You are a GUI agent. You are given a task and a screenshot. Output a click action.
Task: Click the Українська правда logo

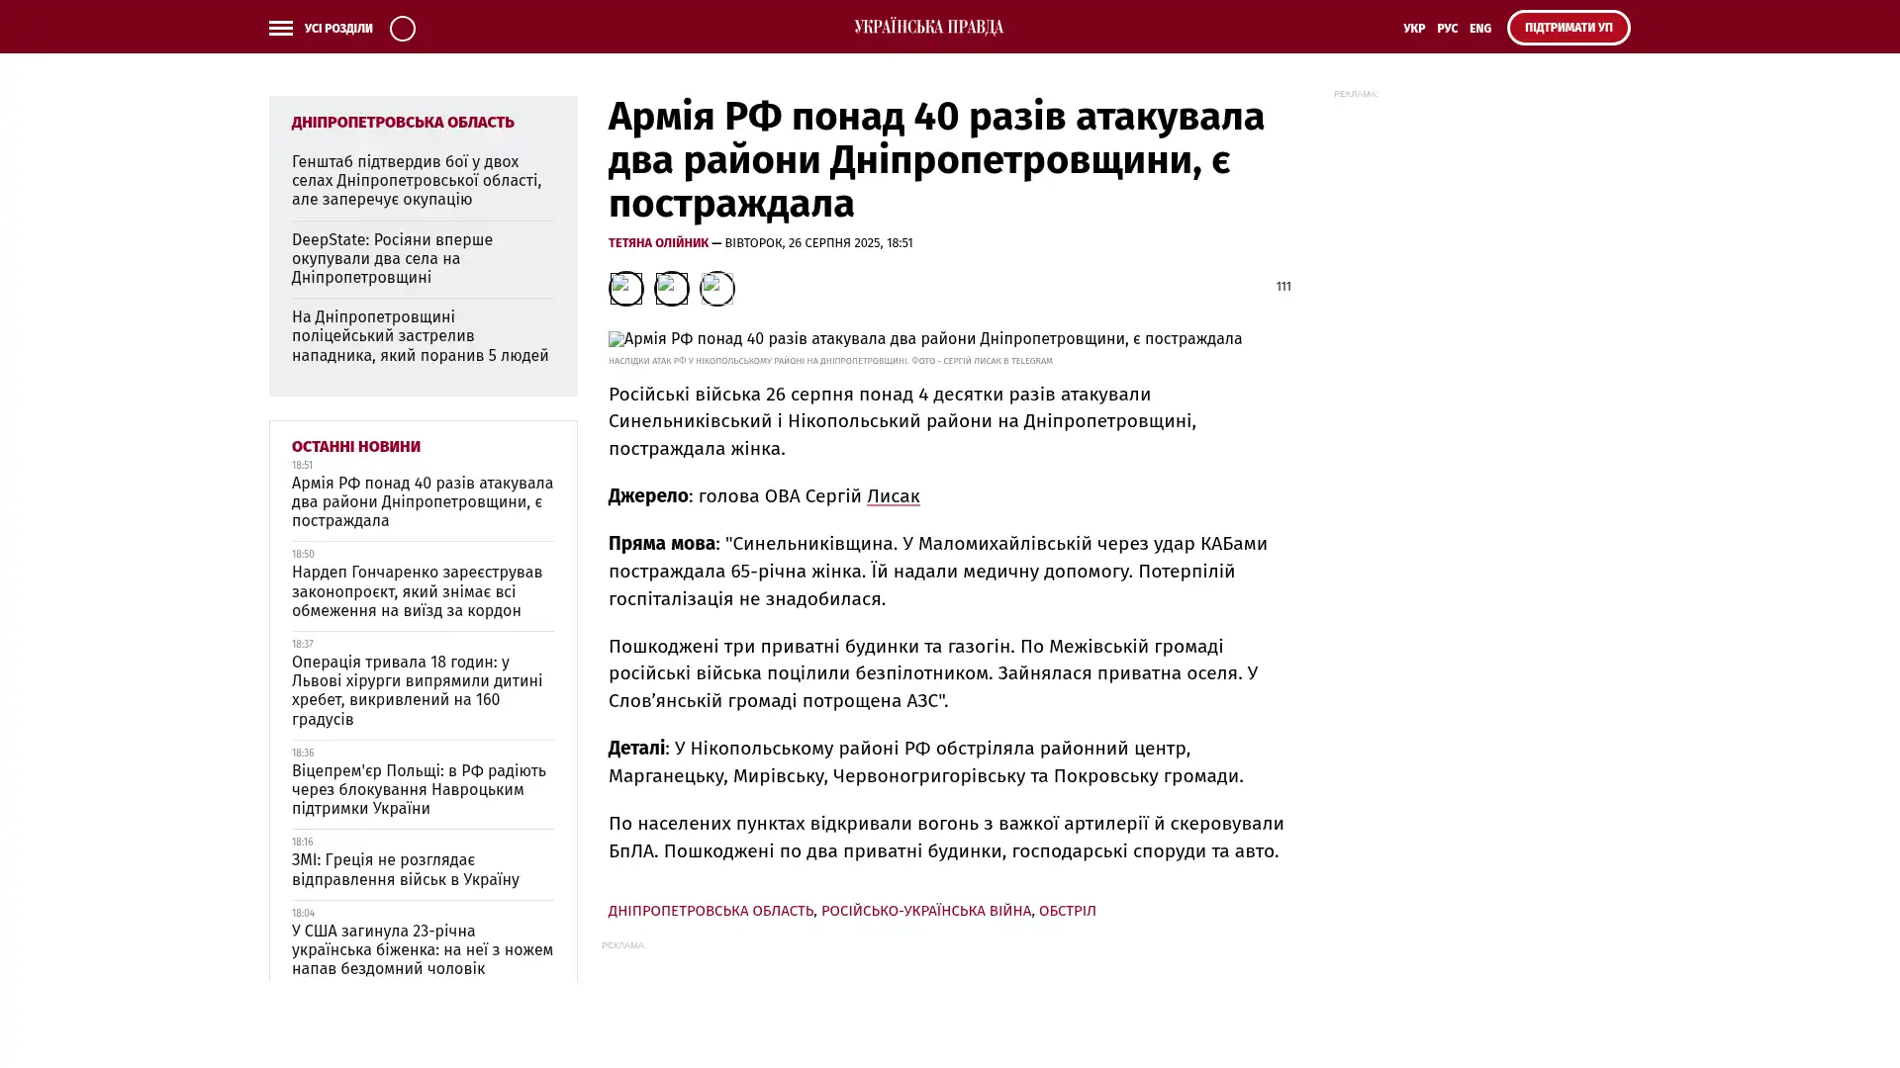tap(928, 27)
